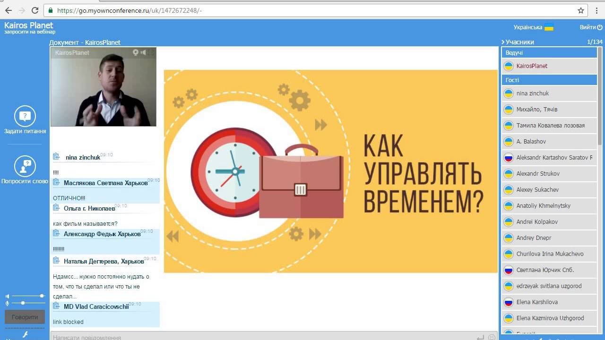Go back with the browser back arrow
This screenshot has width=605, height=340.
[x=9, y=10]
